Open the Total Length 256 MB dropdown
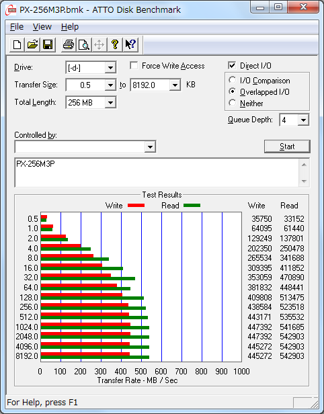 [110, 102]
